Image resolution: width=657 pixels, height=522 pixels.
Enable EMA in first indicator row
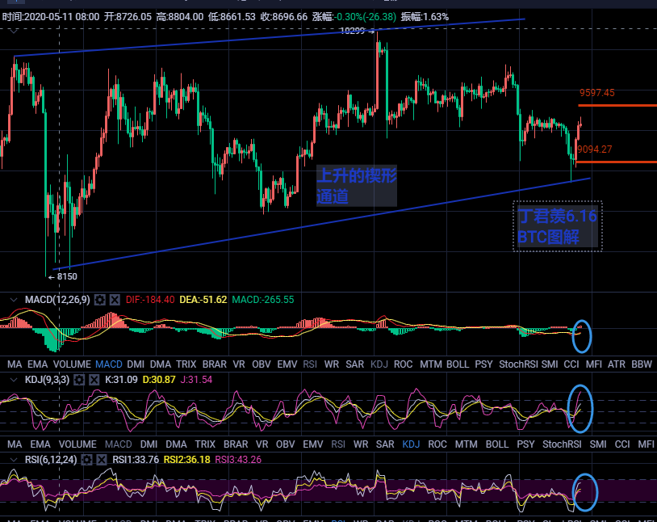pos(40,364)
